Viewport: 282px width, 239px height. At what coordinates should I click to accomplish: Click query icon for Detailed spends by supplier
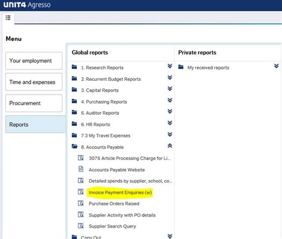click(81, 180)
